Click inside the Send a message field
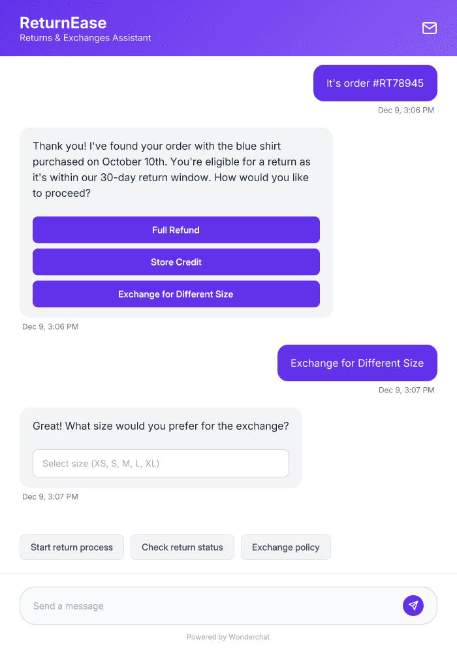Image resolution: width=457 pixels, height=654 pixels. tap(196, 606)
